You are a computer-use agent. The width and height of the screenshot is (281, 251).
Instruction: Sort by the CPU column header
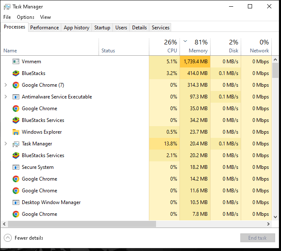164,47
